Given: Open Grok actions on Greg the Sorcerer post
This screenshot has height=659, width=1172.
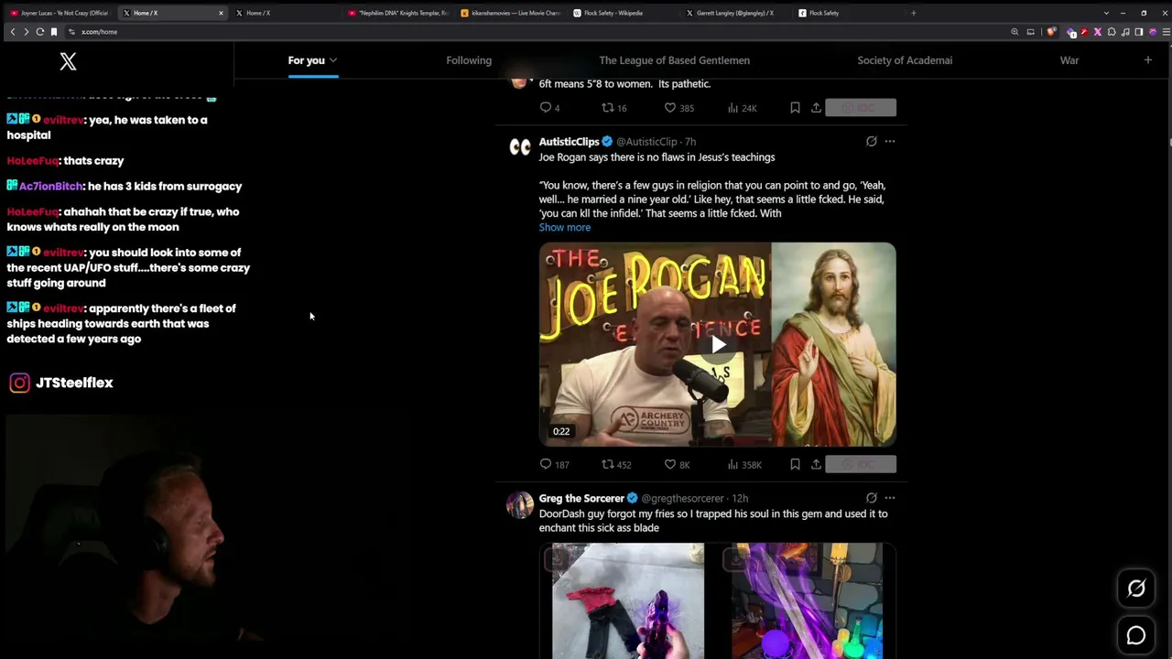Looking at the screenshot, I should (871, 499).
